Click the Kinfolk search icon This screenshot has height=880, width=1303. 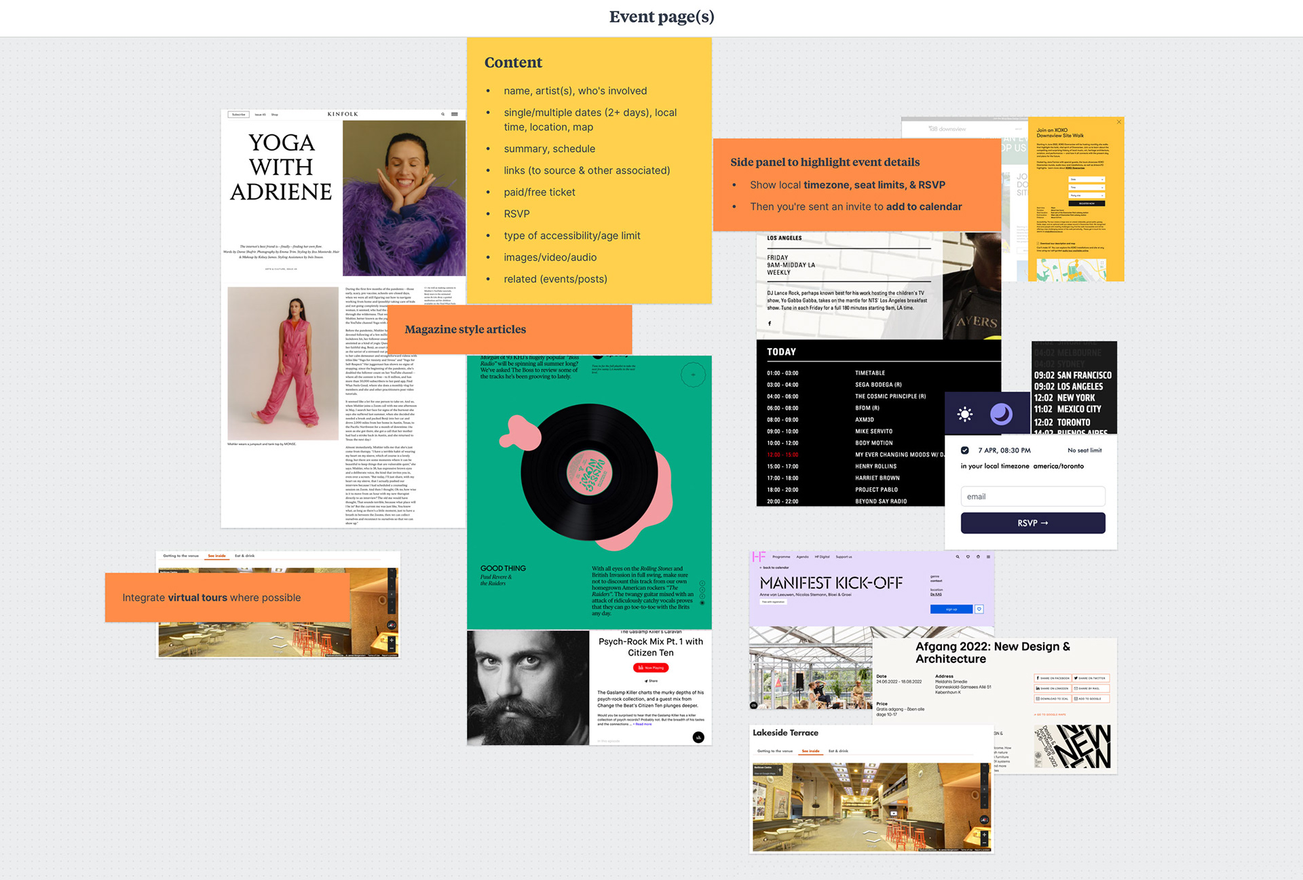click(443, 114)
